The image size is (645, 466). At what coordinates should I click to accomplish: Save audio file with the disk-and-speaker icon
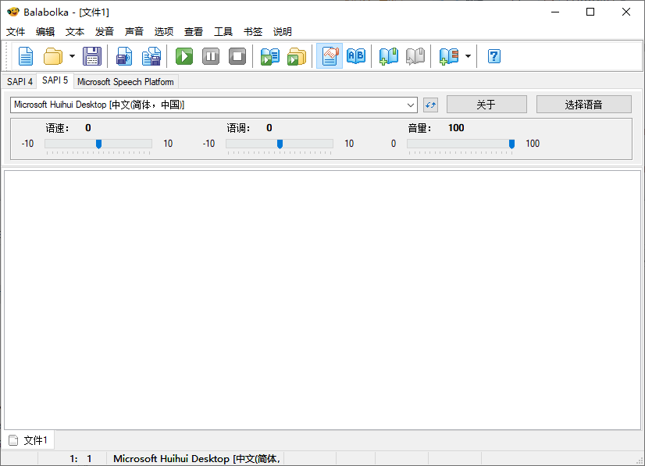point(124,56)
